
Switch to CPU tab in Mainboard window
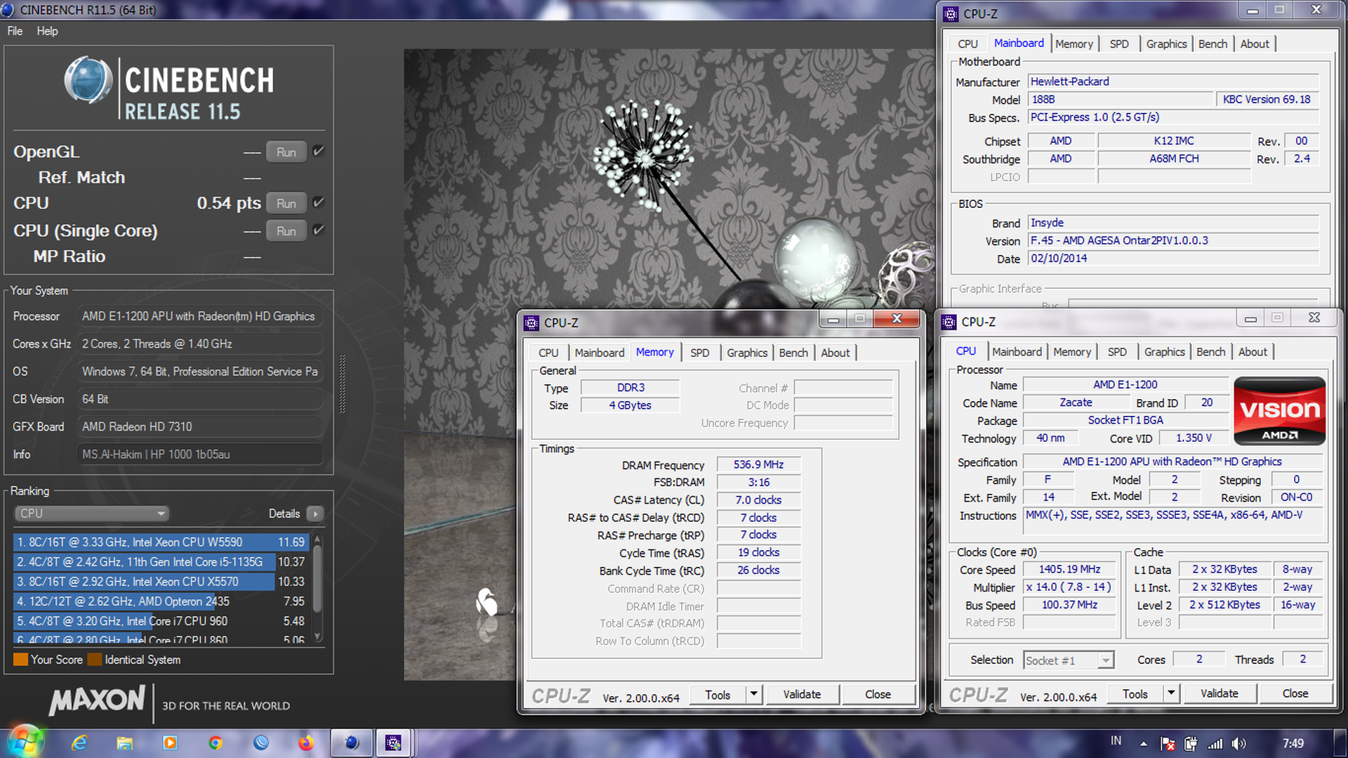(967, 44)
